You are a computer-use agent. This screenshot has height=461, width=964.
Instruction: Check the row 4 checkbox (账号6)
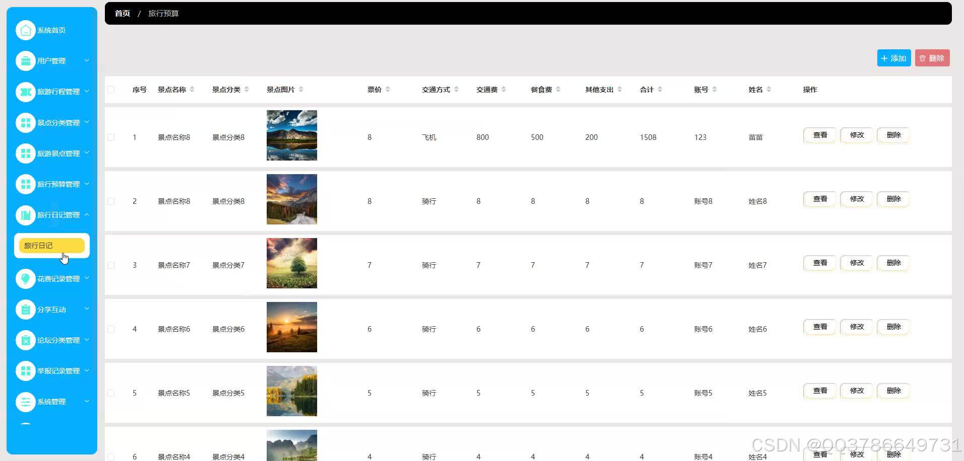point(111,329)
